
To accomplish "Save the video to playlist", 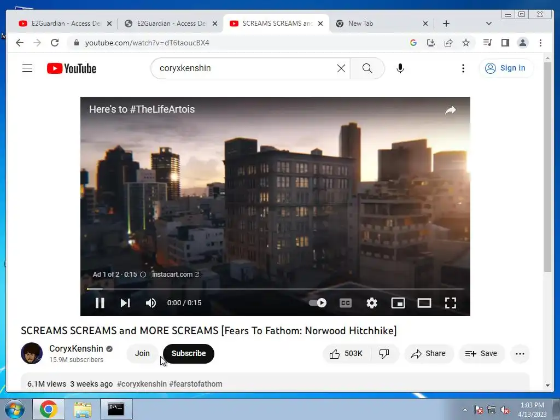I will [481, 354].
